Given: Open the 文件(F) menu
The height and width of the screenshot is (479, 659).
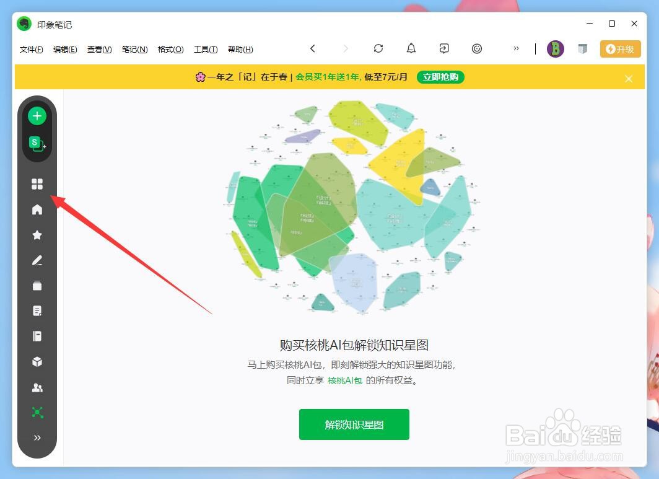Looking at the screenshot, I should tap(31, 50).
